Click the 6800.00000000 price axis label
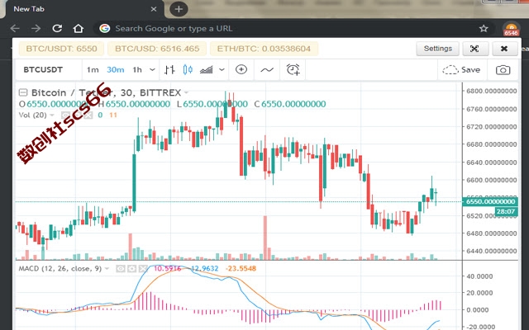Viewport: 529px width, 330px height. (x=492, y=91)
